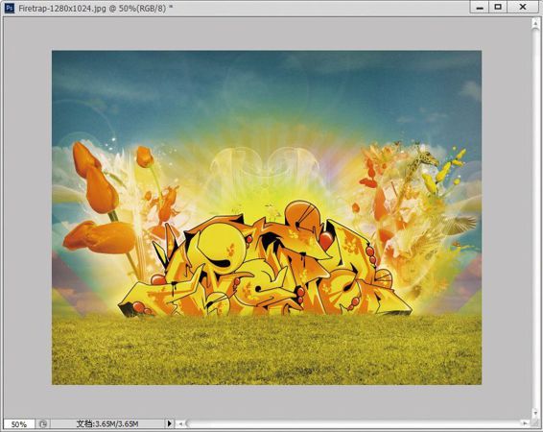
Task: Click the horizontal scrollbar right arrow
Action: 525,423
